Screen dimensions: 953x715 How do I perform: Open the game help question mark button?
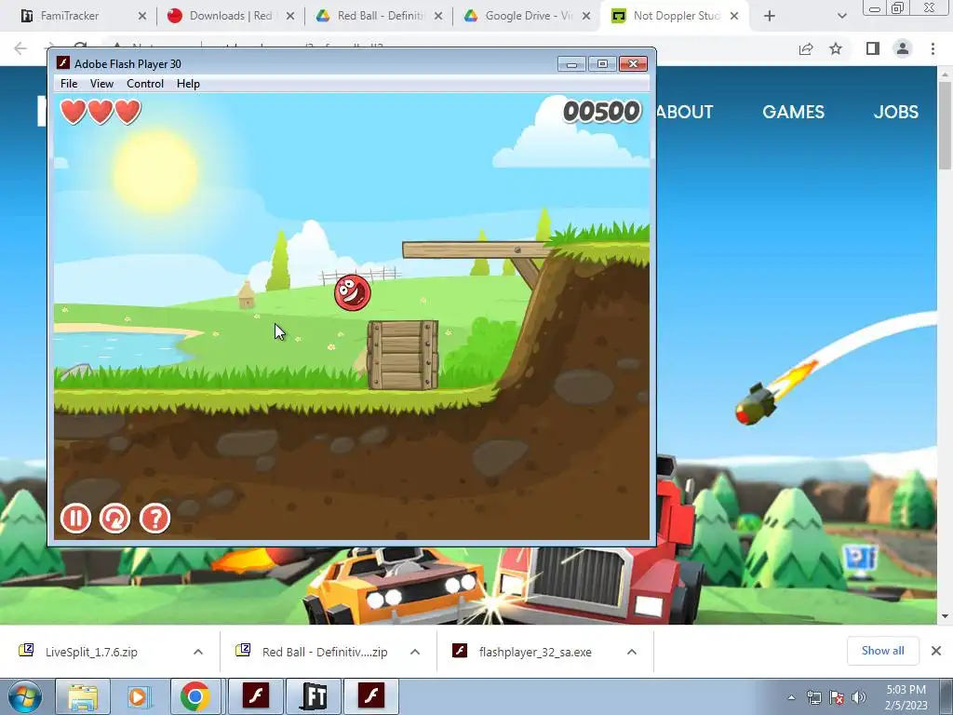pos(155,519)
